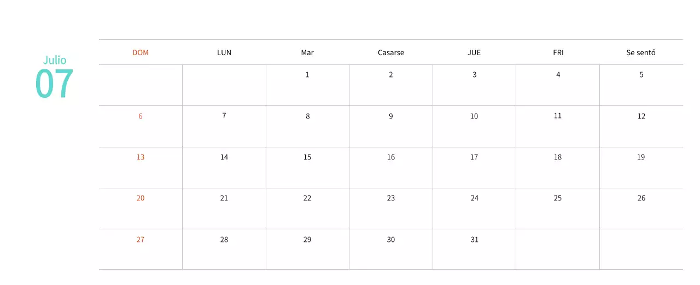The width and height of the screenshot is (700, 285).
Task: Click the large 07 month number
Action: (54, 84)
